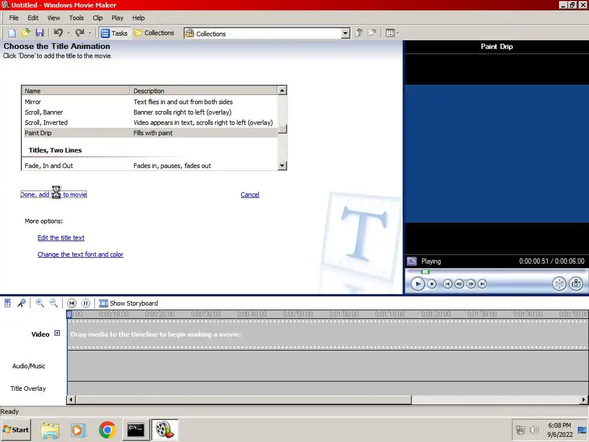
Task: Split the clip at the current frame
Action: click(x=559, y=284)
